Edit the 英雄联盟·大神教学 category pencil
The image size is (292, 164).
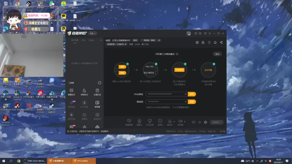point(126,44)
